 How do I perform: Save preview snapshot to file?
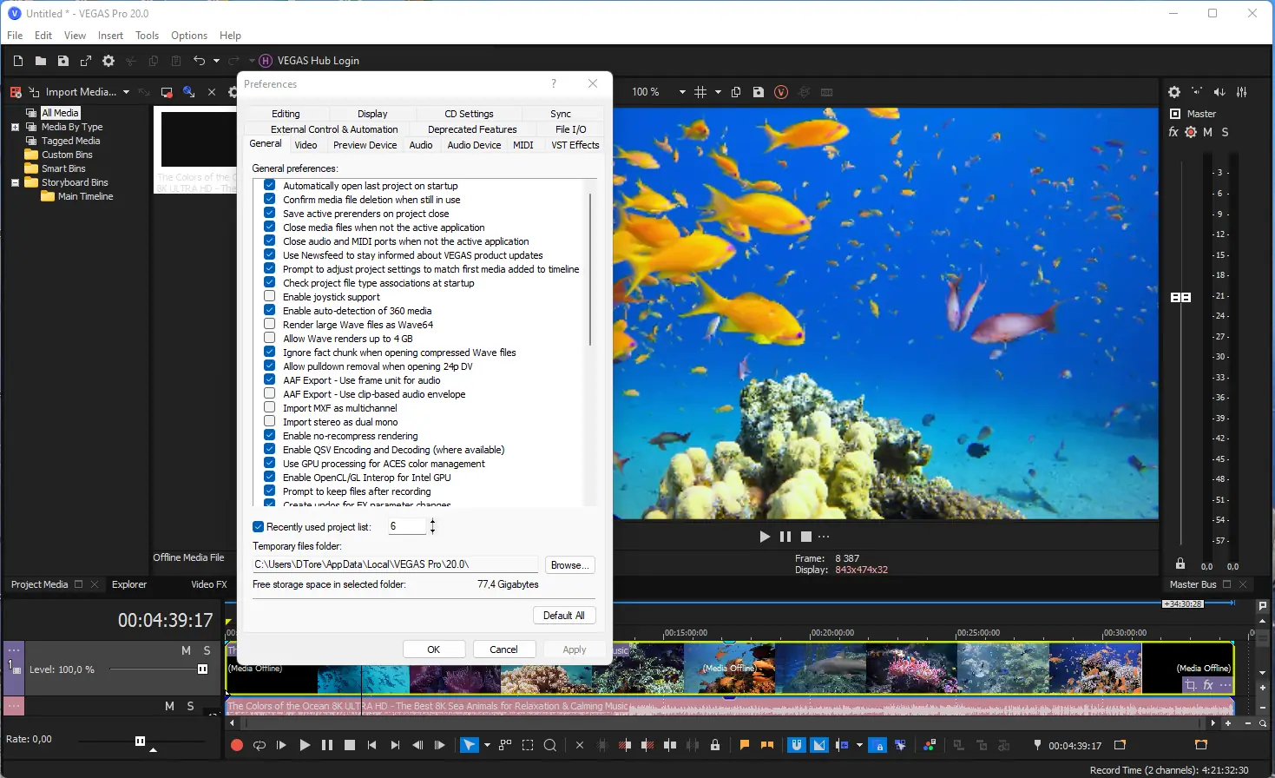[759, 92]
